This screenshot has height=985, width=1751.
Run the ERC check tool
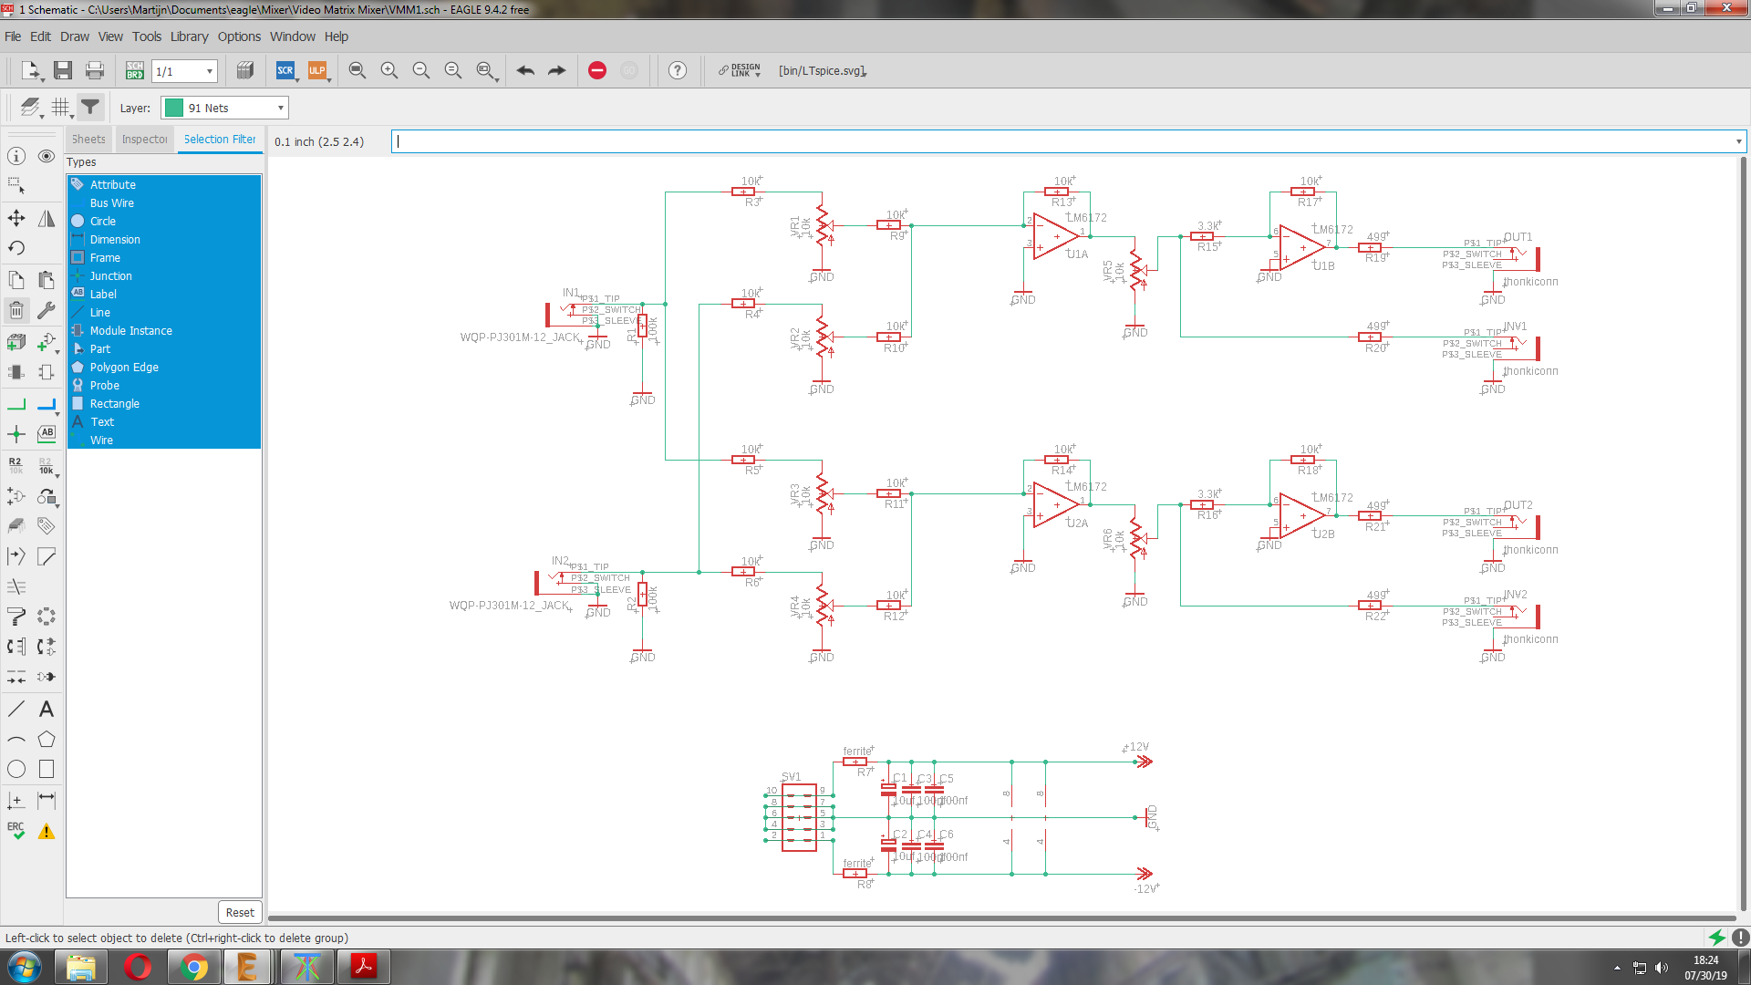(x=16, y=830)
